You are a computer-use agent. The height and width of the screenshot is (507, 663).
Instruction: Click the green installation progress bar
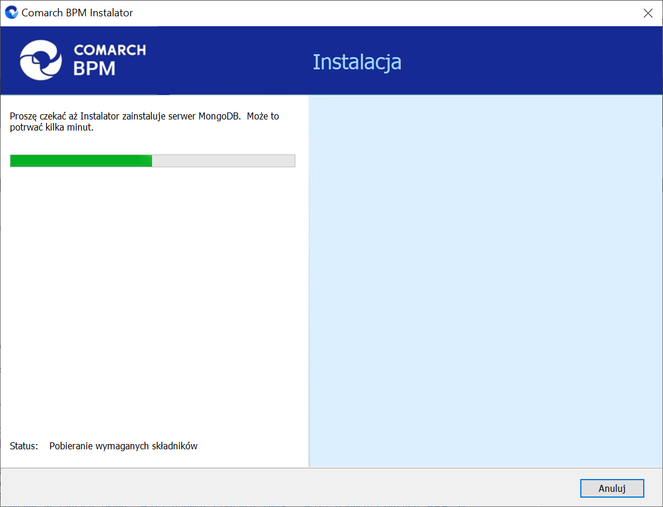[153, 161]
